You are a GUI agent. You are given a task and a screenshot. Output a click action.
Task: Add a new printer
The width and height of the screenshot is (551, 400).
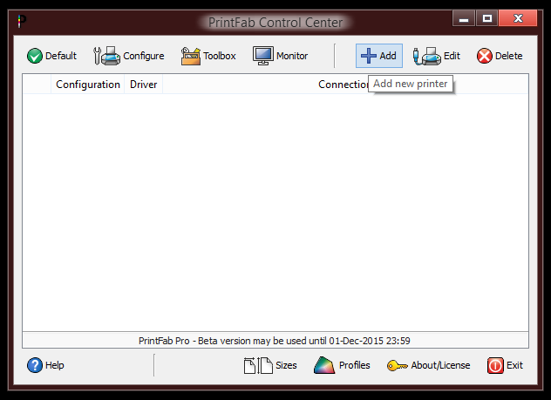379,56
